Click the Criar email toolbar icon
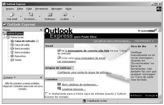The image size is (164, 105). tap(12, 15)
